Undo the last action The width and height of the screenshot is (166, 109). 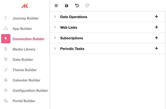point(77,6)
